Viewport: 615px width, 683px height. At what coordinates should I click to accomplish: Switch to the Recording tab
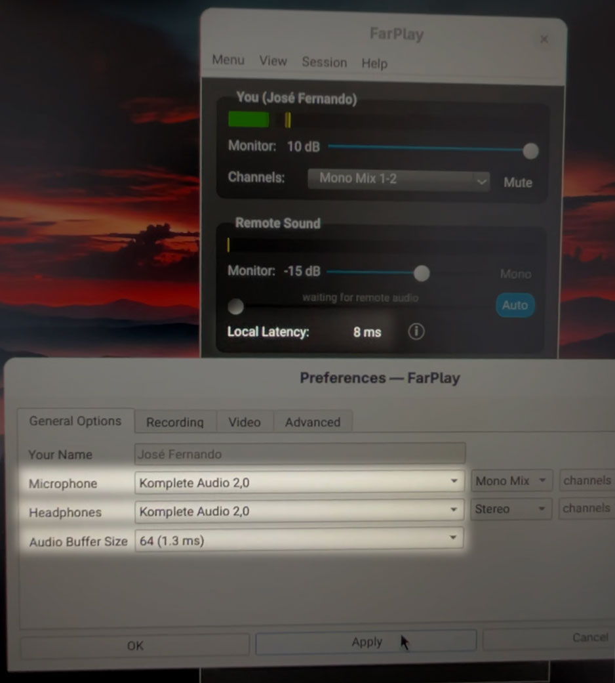tap(175, 422)
